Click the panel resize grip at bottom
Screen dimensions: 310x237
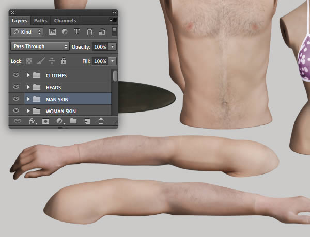coord(63,128)
